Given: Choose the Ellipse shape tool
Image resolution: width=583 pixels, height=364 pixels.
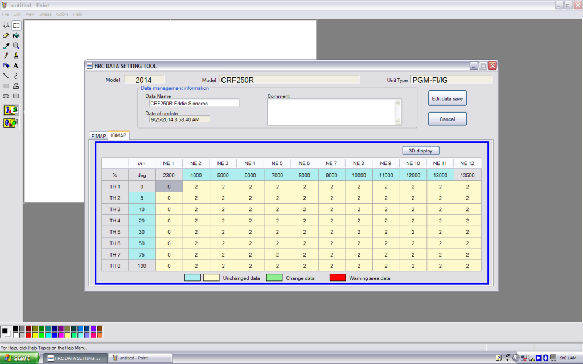Looking at the screenshot, I should click(6, 96).
